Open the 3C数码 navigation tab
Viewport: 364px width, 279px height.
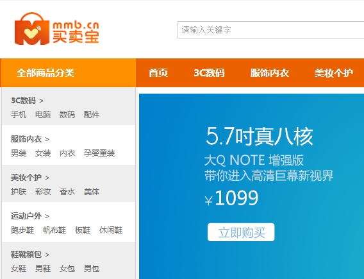(209, 73)
